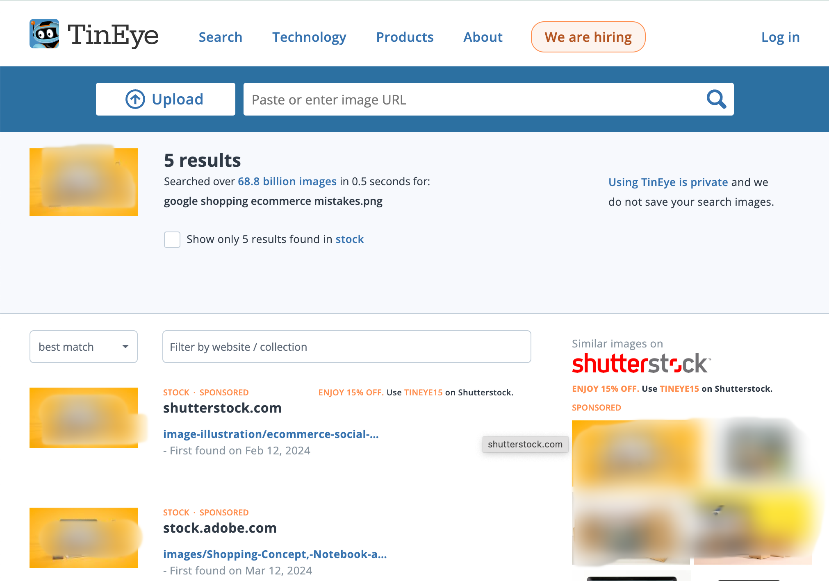
Task: Open the stock.adobe.com Shopping-Concept image link
Action: [x=275, y=554]
